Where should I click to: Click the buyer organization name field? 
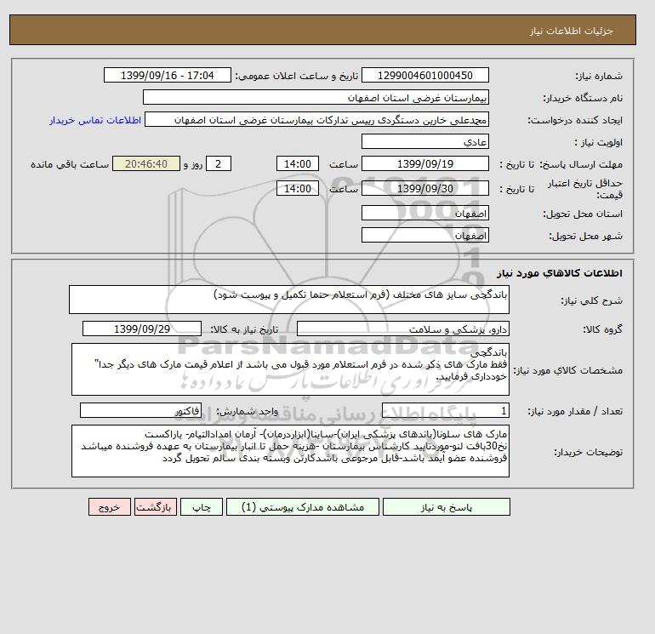pyautogui.click(x=316, y=98)
